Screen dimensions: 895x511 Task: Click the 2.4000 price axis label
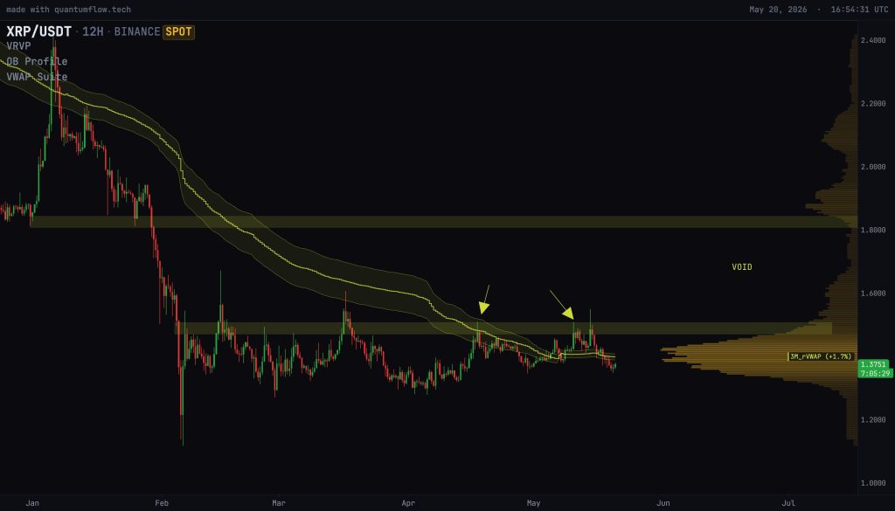tap(873, 40)
